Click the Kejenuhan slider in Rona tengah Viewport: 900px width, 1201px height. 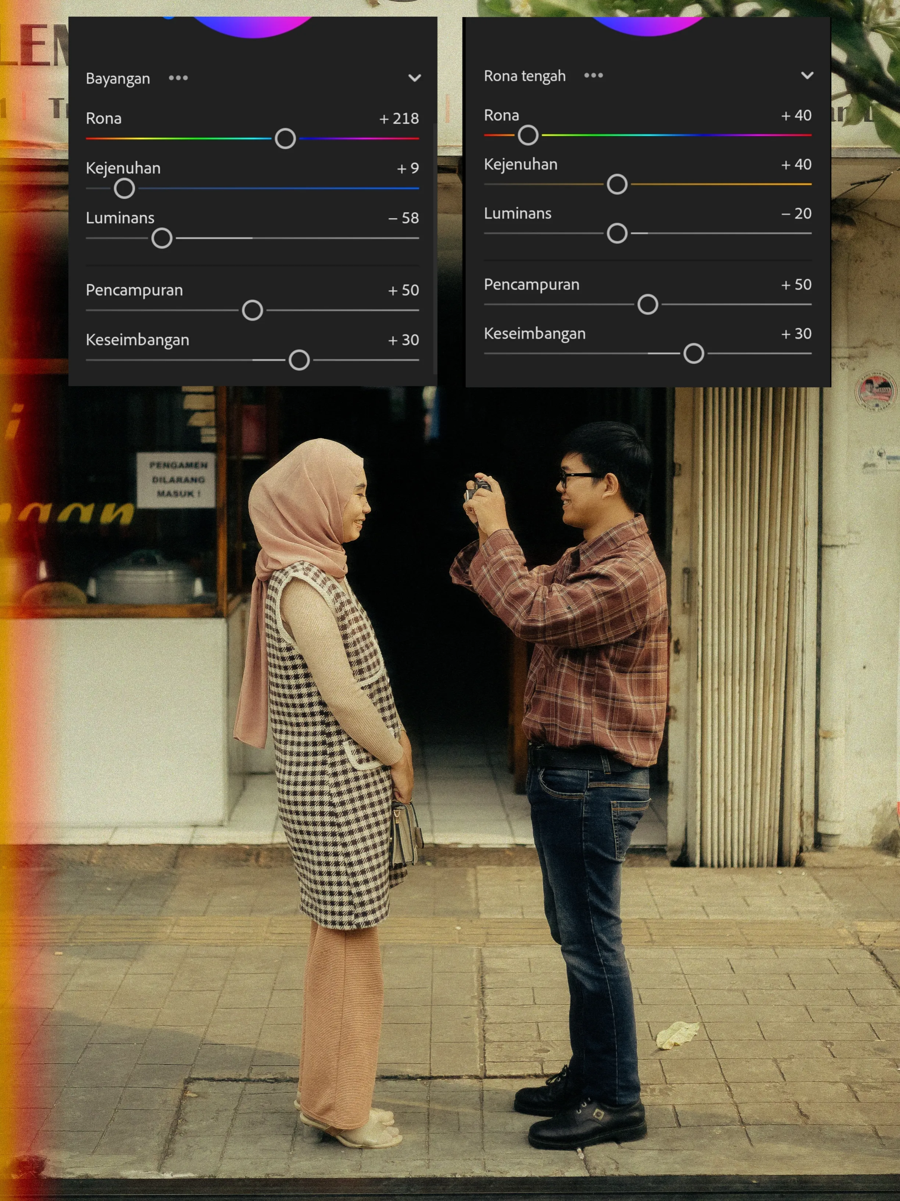point(617,185)
